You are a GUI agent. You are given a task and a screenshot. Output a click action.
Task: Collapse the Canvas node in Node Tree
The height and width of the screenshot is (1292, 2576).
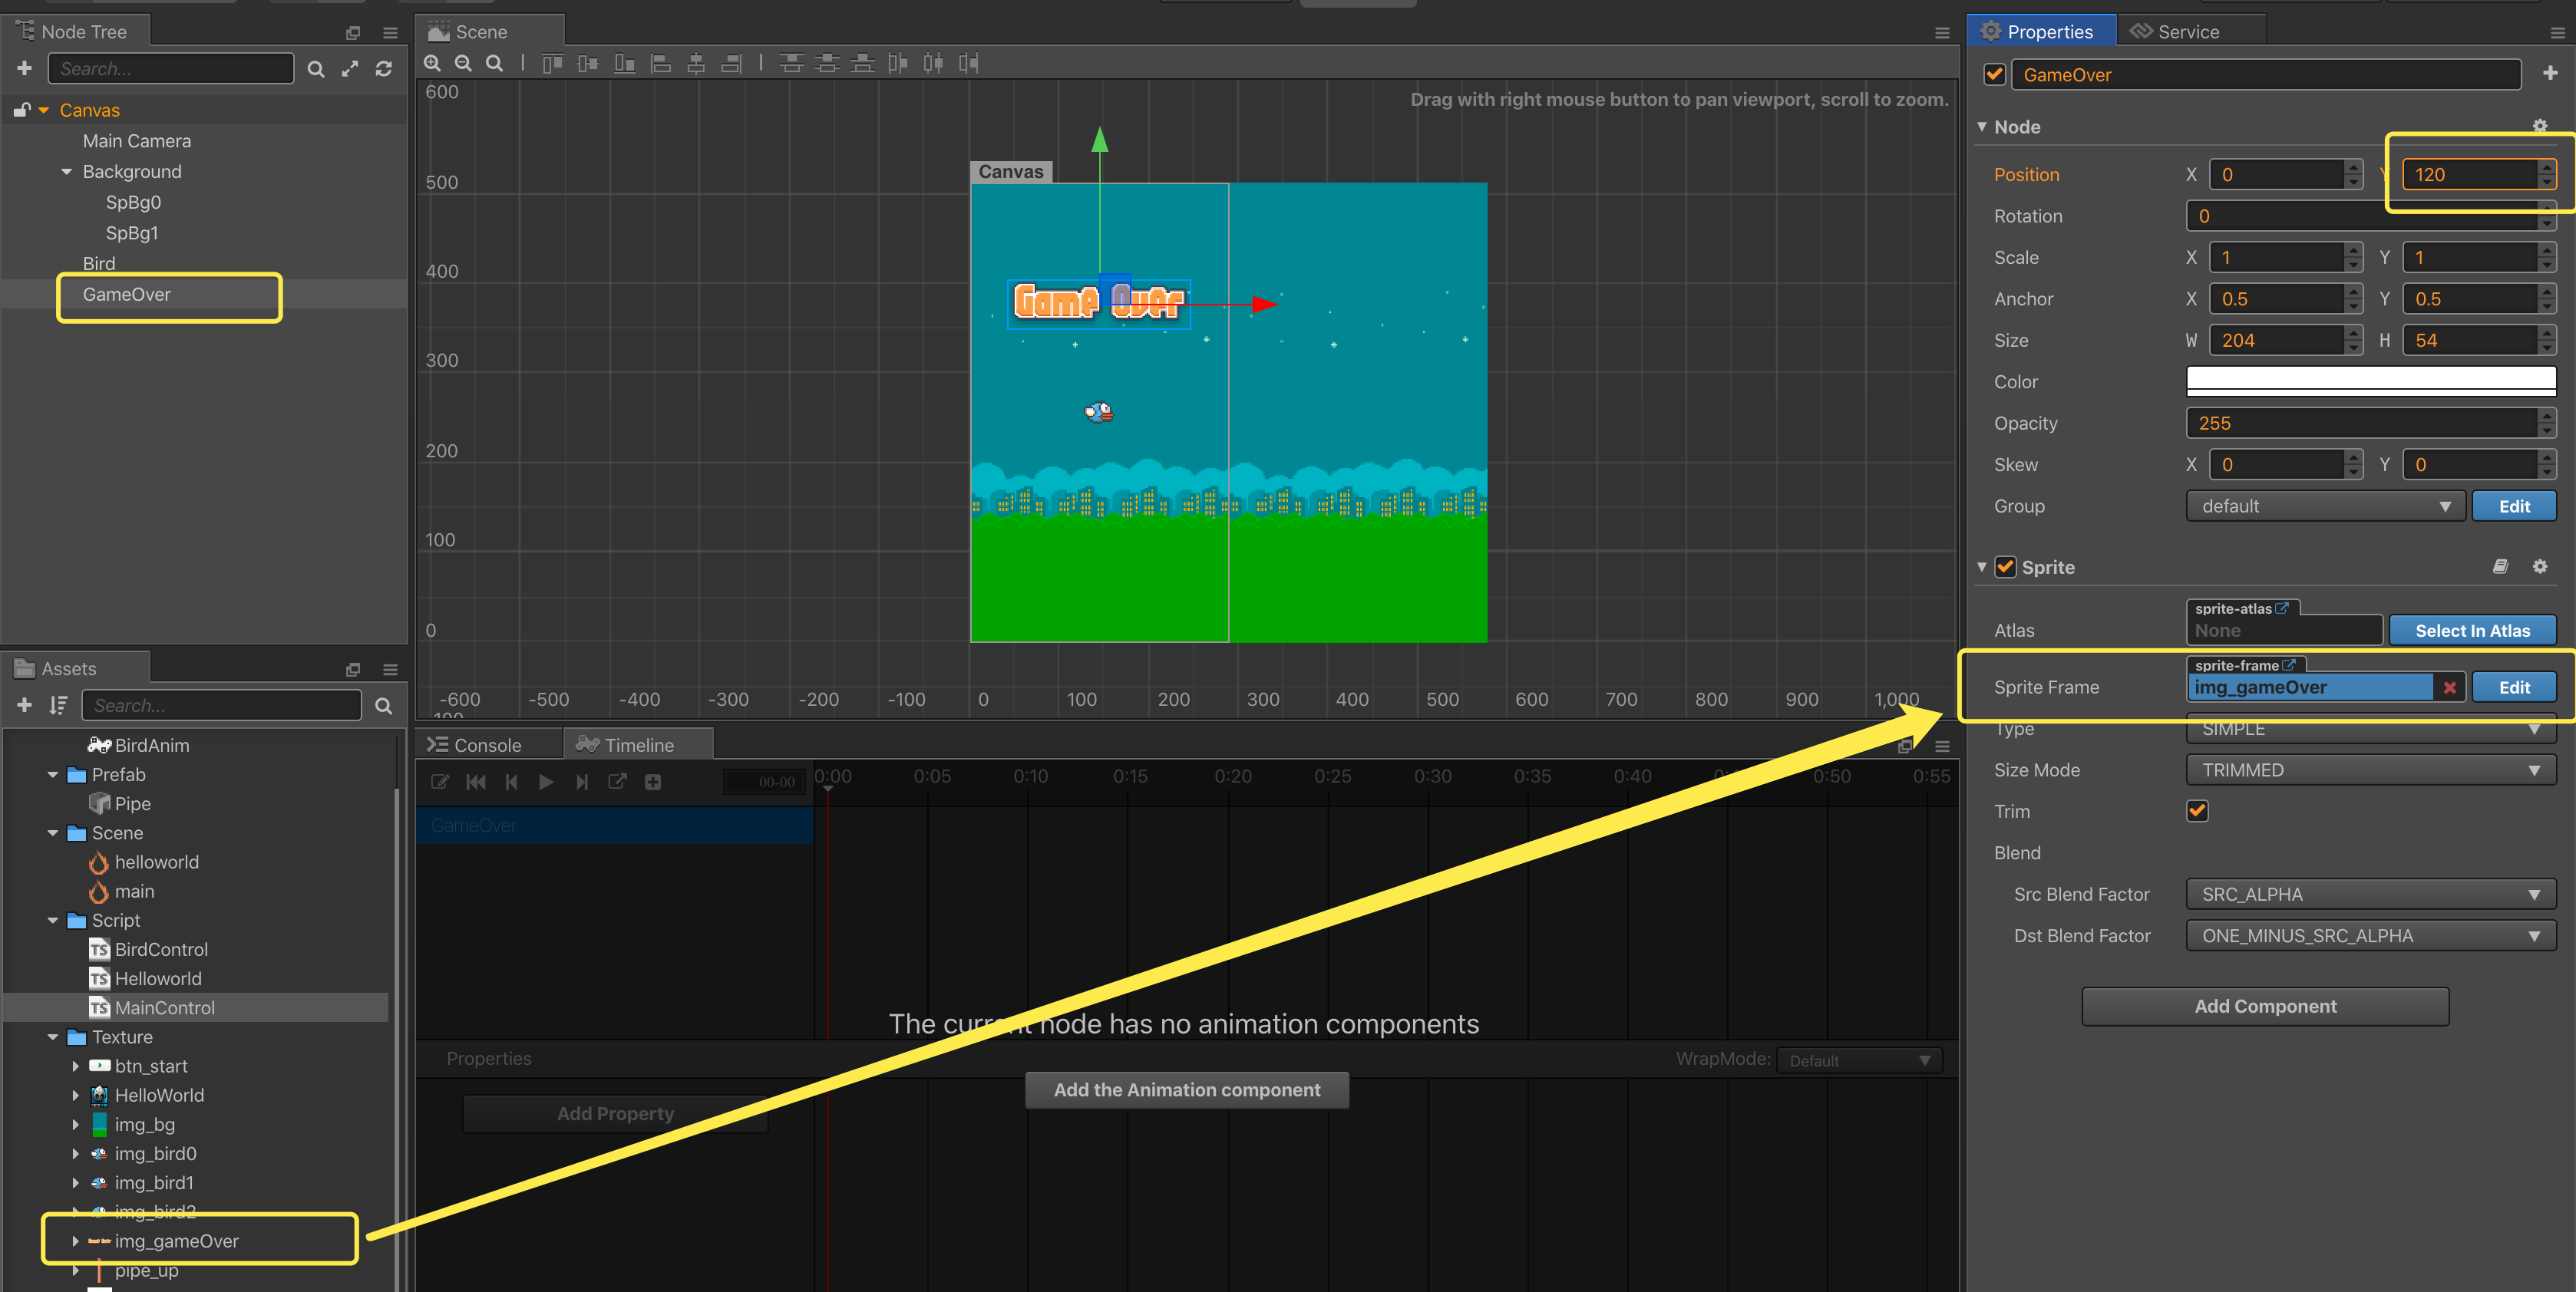[x=44, y=110]
